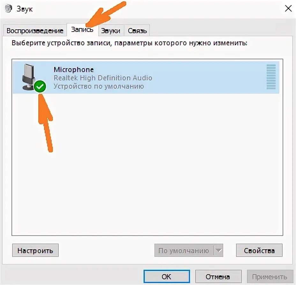
Task: Click the Применить button
Action: click(270, 276)
